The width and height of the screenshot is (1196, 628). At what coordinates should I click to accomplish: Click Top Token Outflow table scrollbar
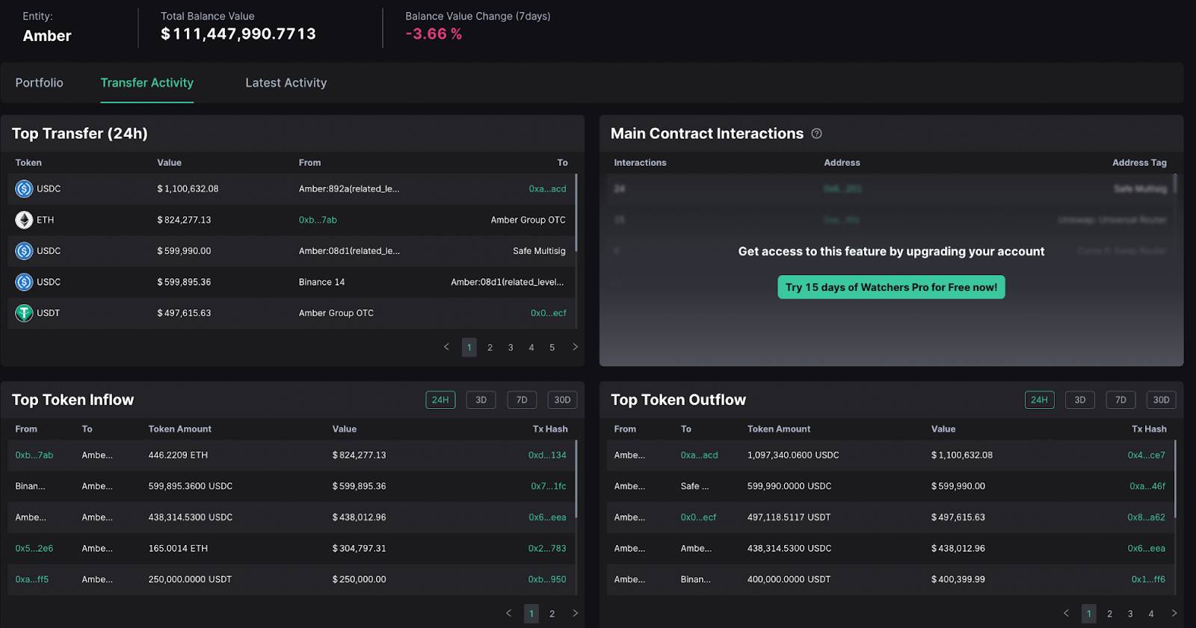[1176, 478]
